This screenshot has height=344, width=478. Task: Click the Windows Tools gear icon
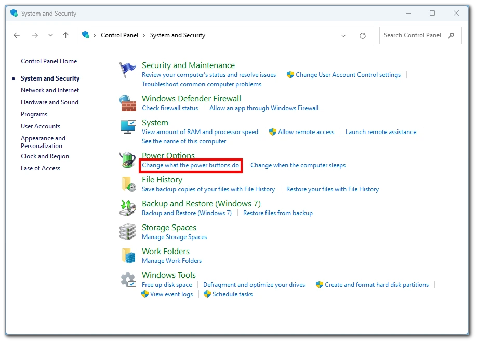pyautogui.click(x=128, y=280)
